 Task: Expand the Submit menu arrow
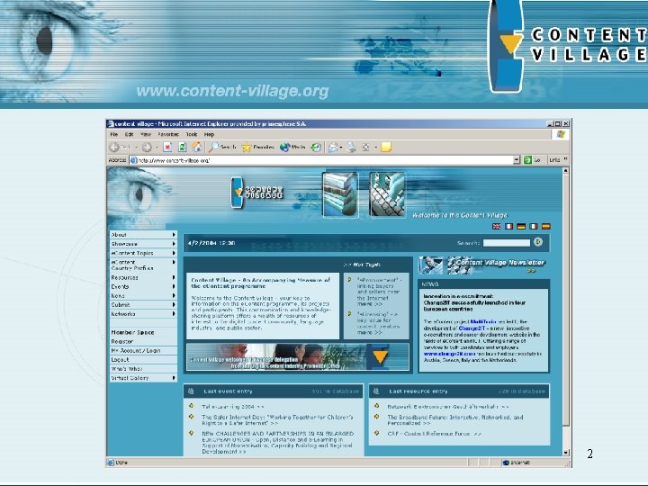(174, 304)
